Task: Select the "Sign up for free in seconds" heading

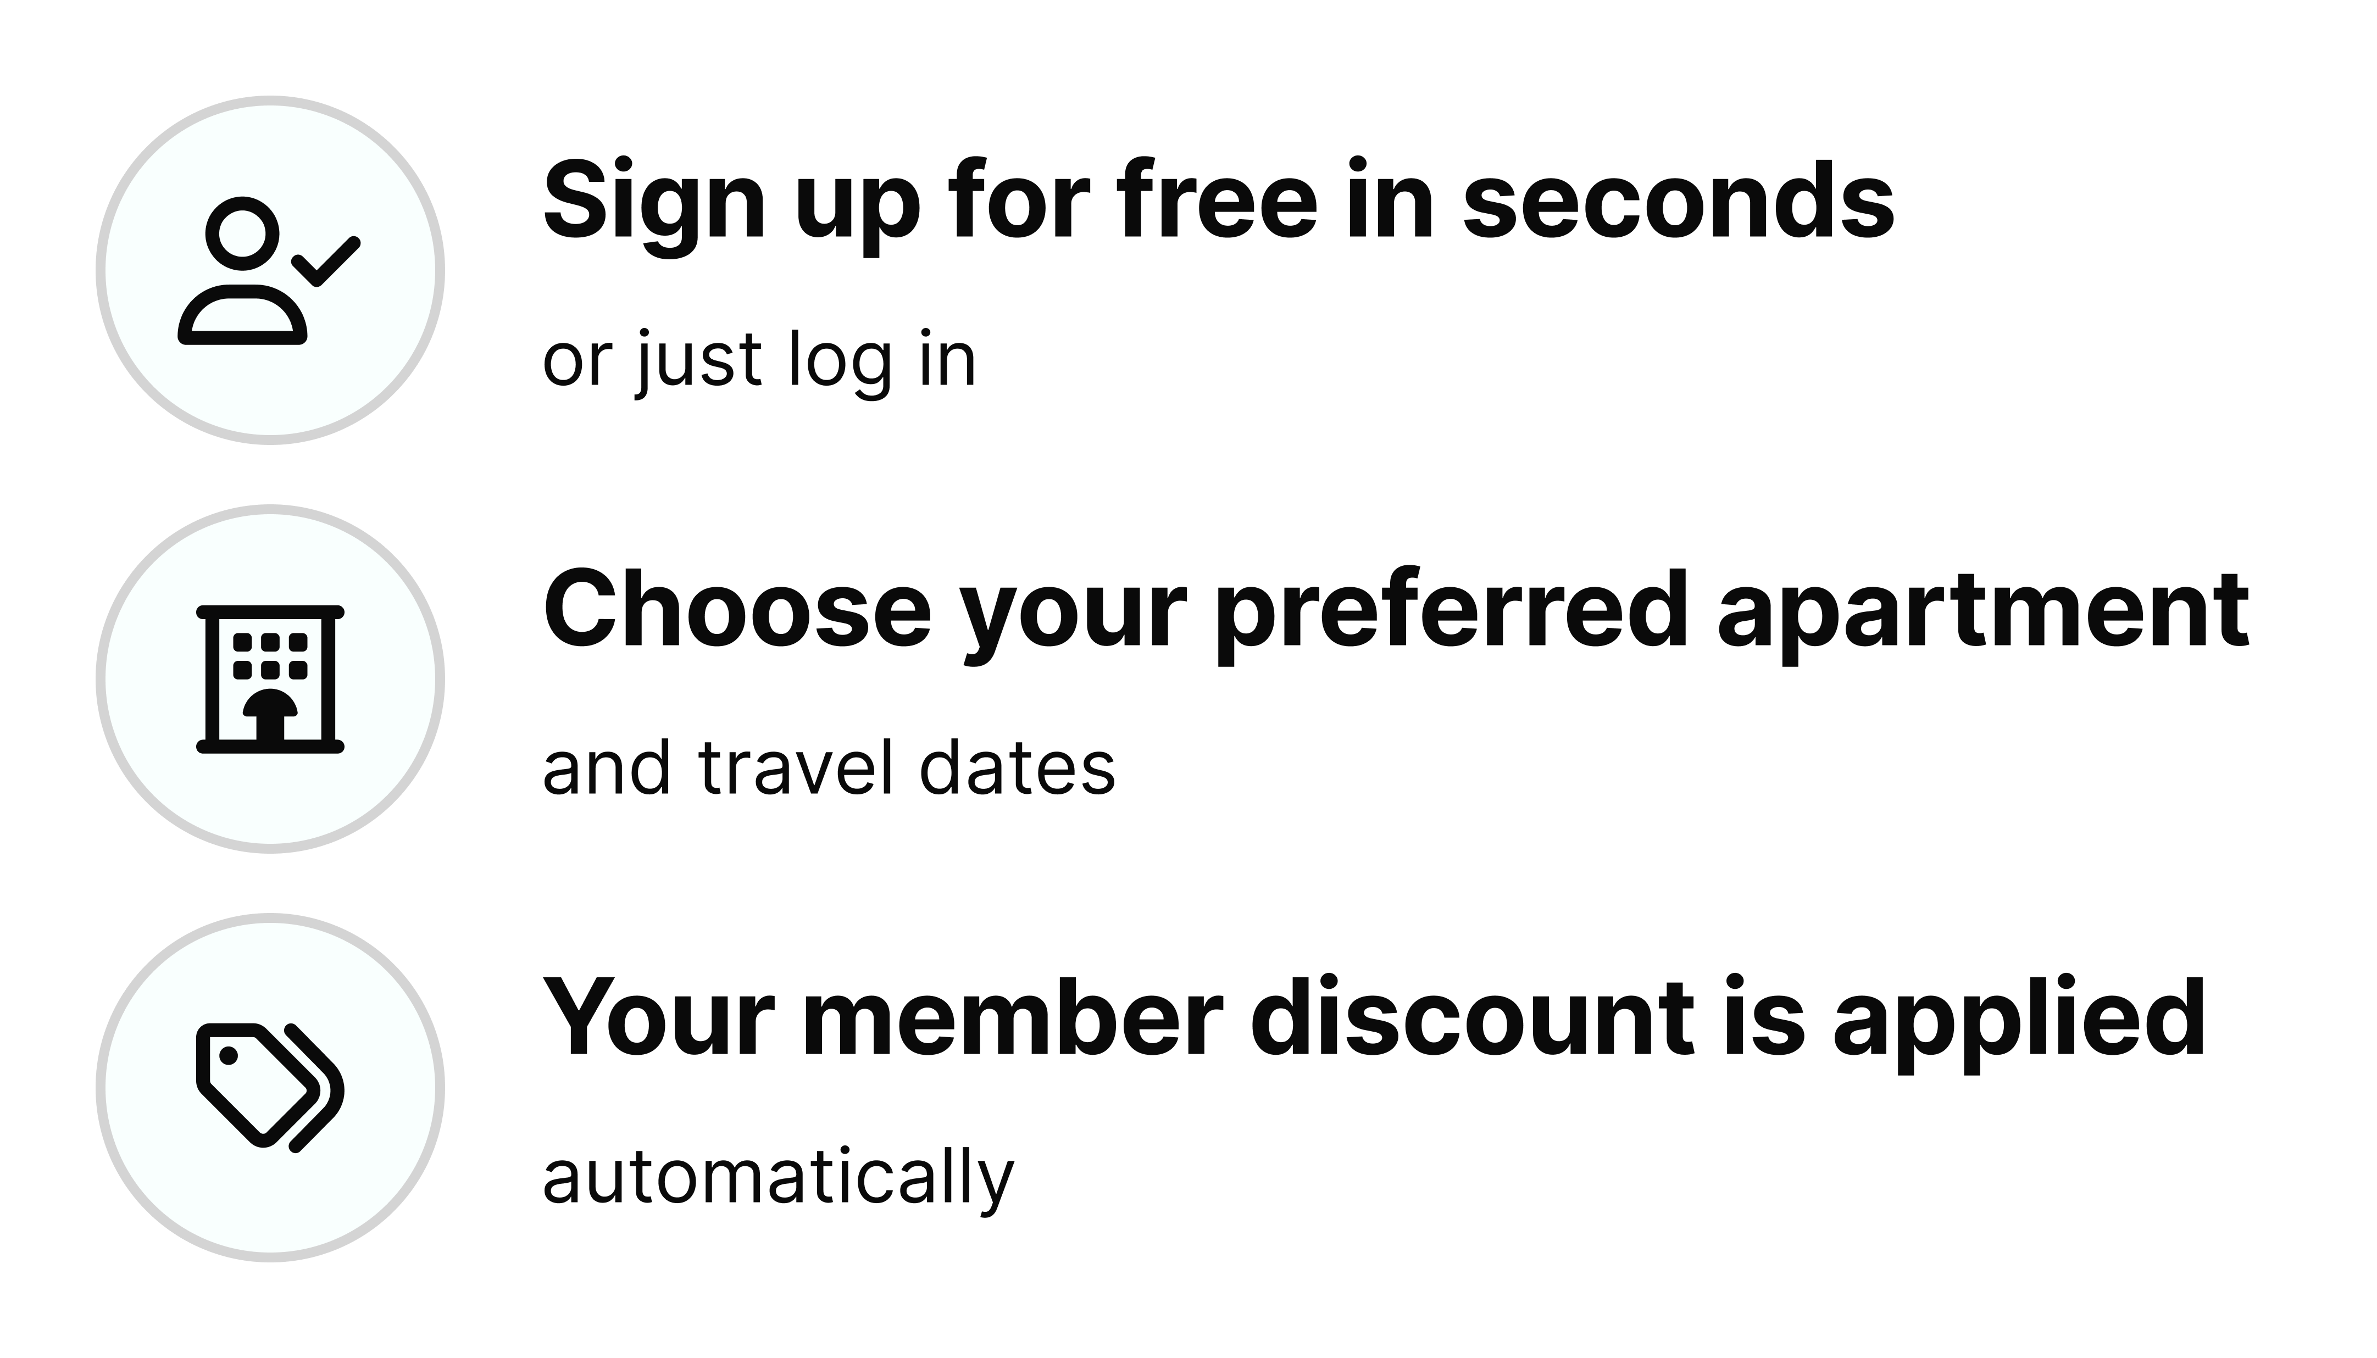Action: pyautogui.click(x=1218, y=202)
